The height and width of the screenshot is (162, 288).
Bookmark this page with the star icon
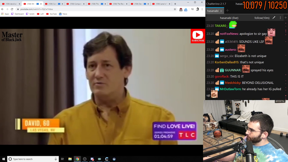pos(175,9)
